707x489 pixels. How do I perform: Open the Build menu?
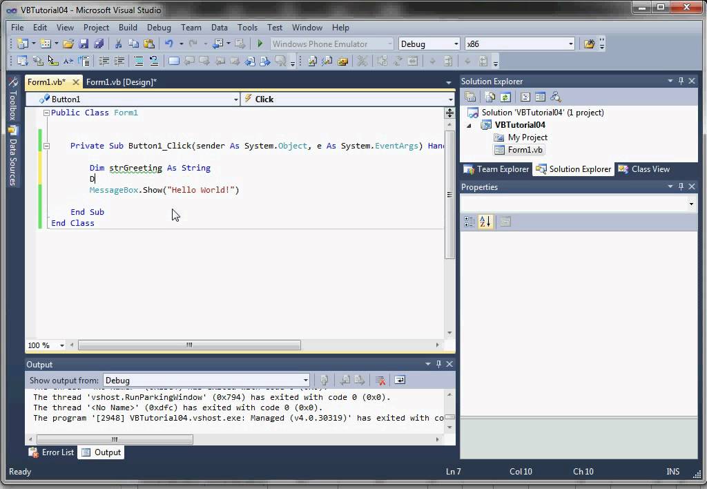(x=128, y=28)
